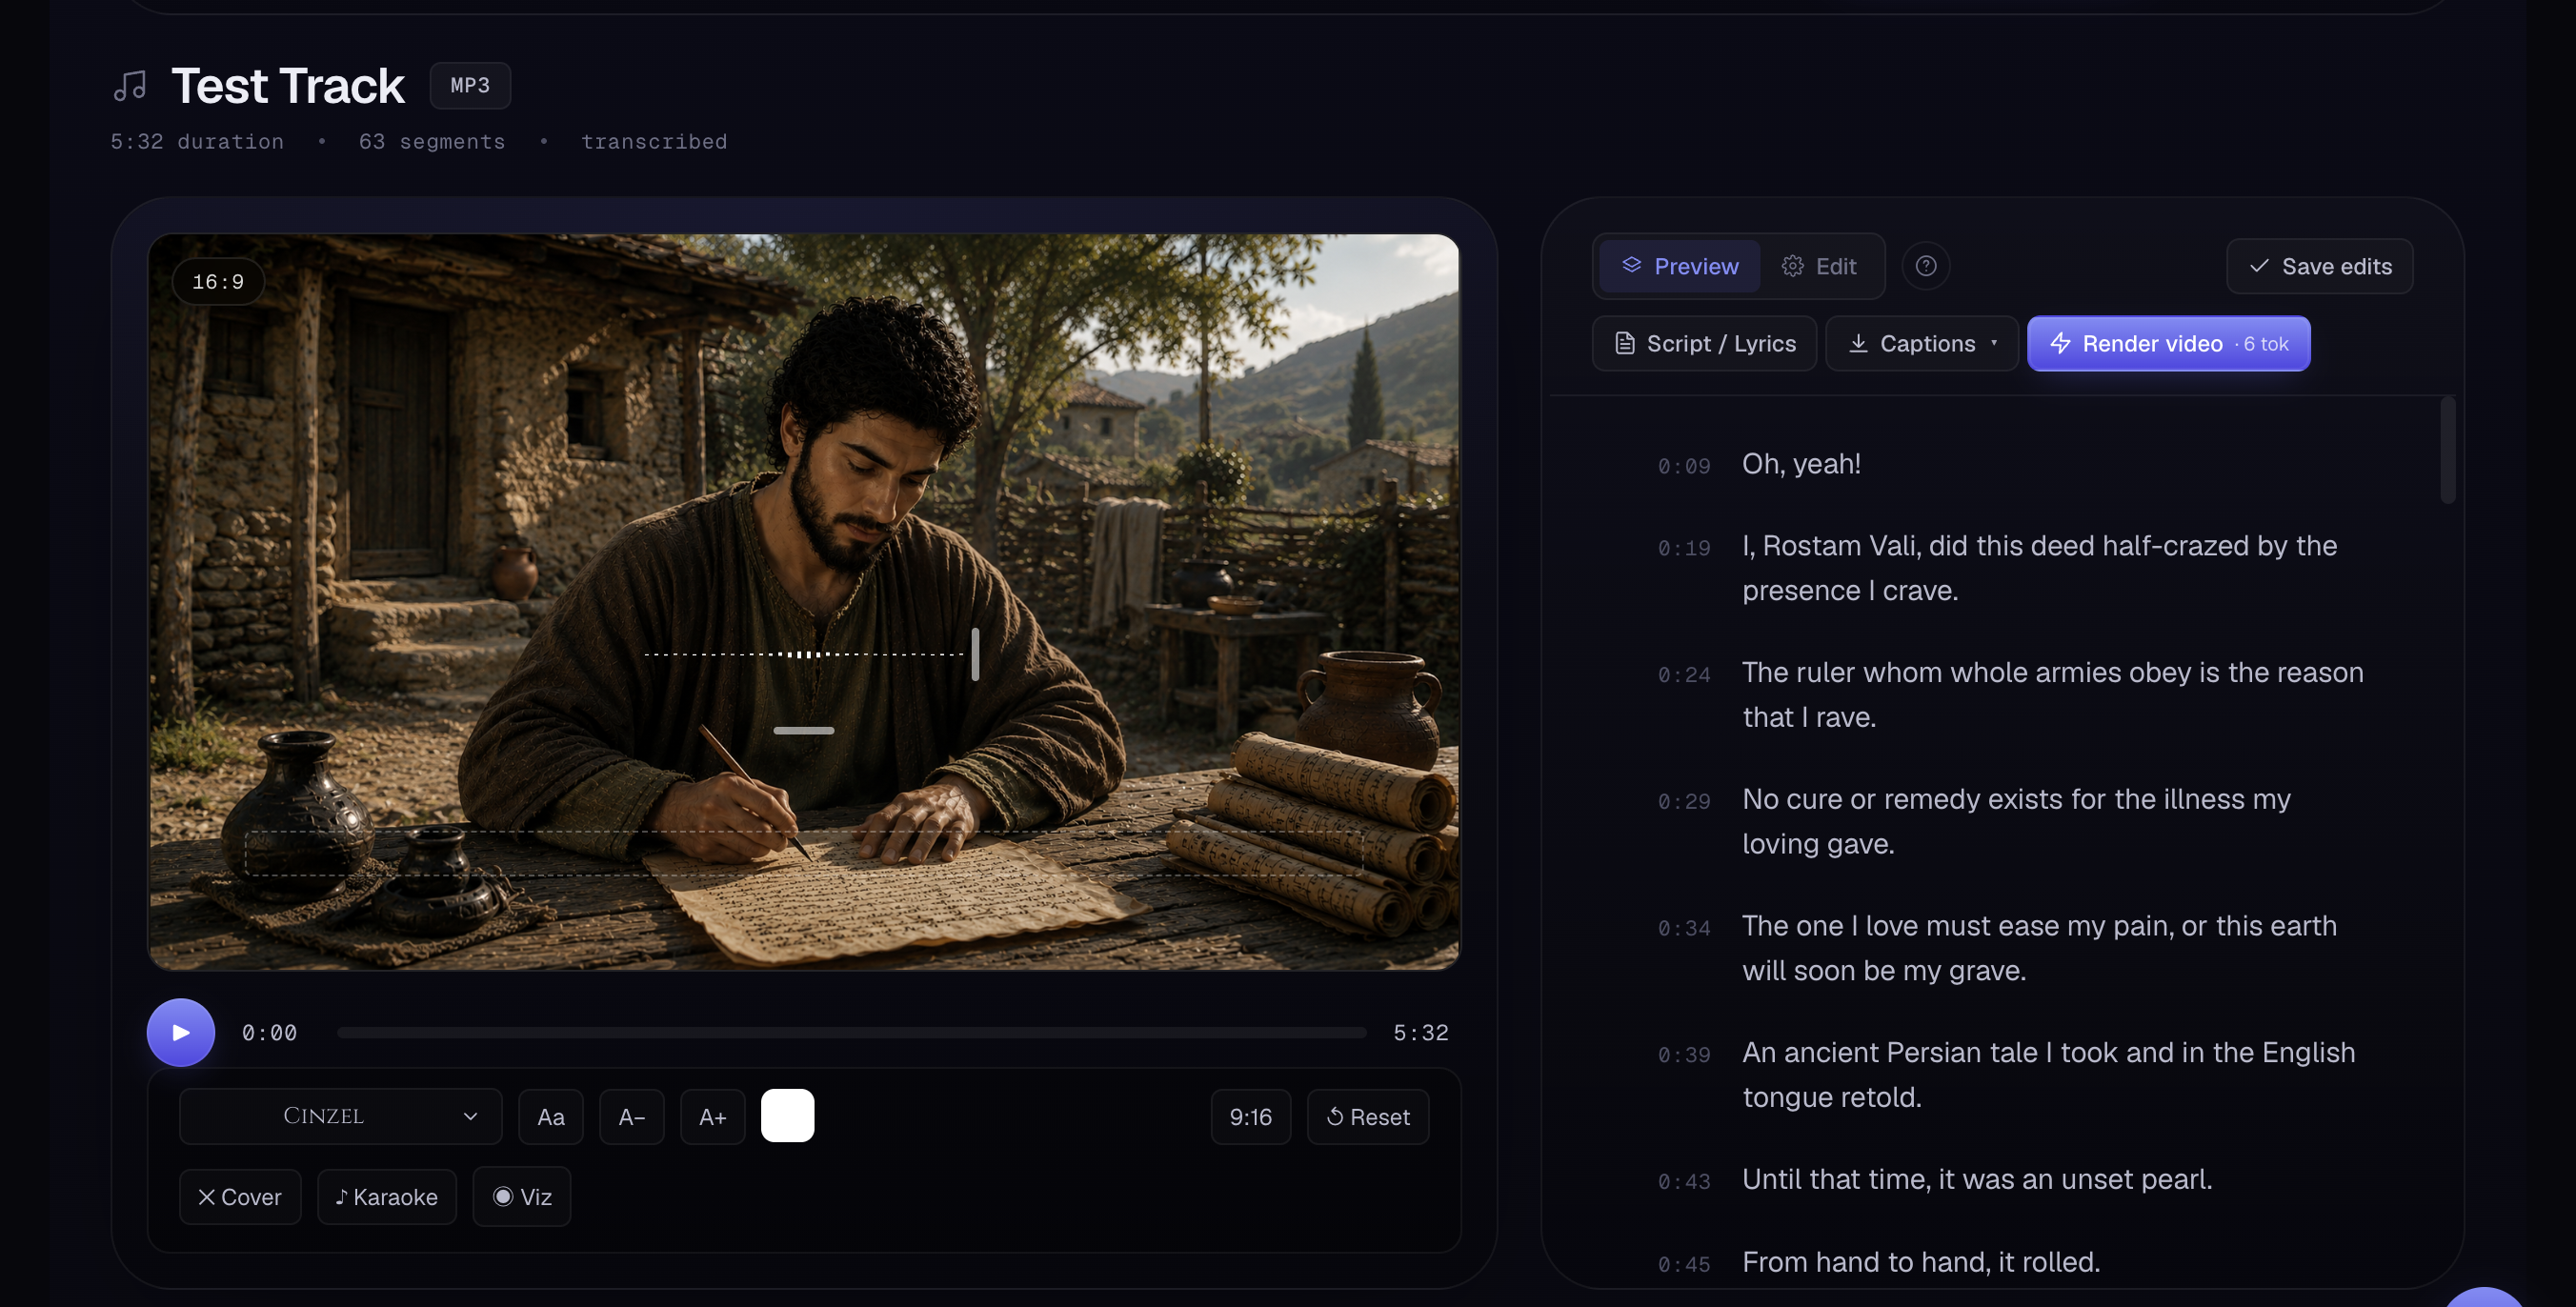The height and width of the screenshot is (1307, 2576).
Task: Switch to the Preview tab
Action: pos(1679,266)
